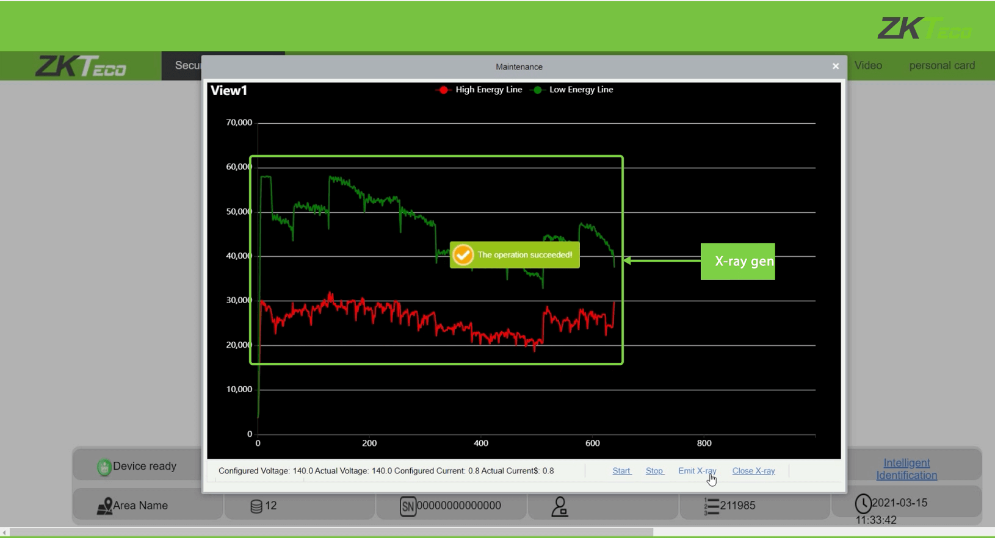Click the Device ready status icon
Screen dimensions: 995x538
click(x=104, y=467)
